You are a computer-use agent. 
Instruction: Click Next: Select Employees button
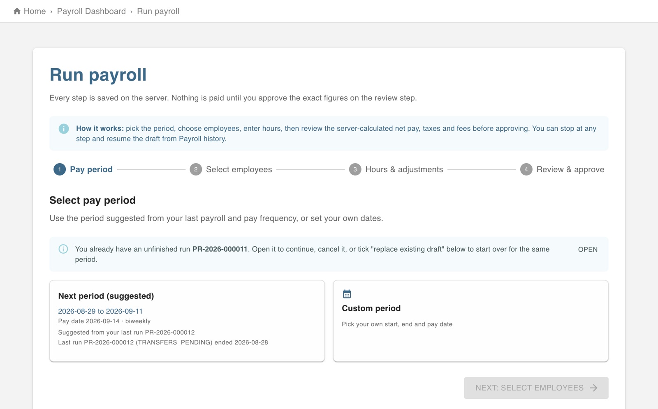[536, 388]
